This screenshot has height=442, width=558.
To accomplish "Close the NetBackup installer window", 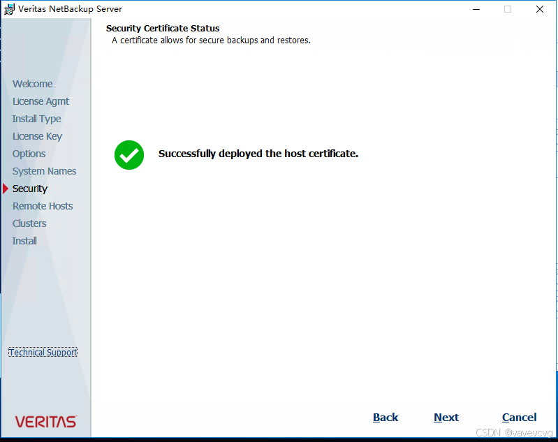I will tap(540, 9).
